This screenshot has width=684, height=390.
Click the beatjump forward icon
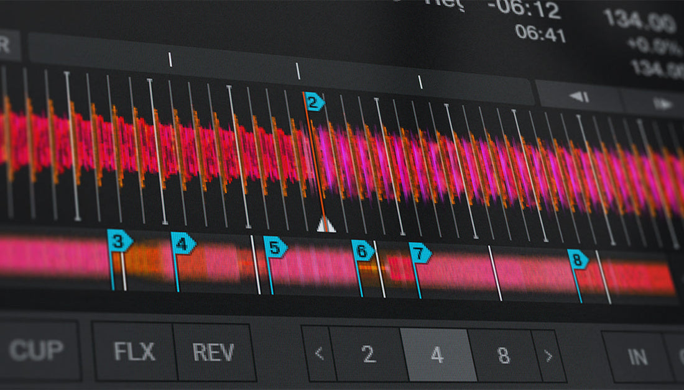click(x=662, y=104)
